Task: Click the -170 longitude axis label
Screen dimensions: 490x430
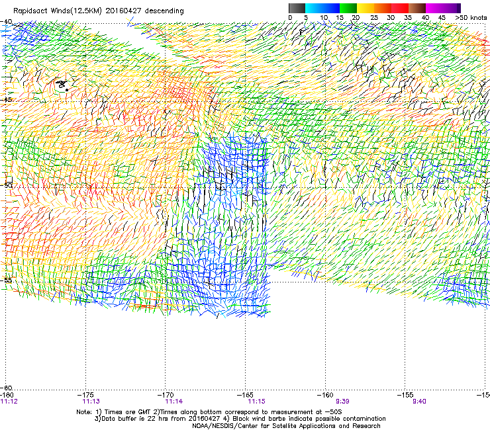Action: click(166, 395)
